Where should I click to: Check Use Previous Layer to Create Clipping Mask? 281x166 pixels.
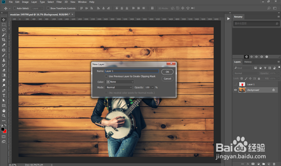coord(106,76)
